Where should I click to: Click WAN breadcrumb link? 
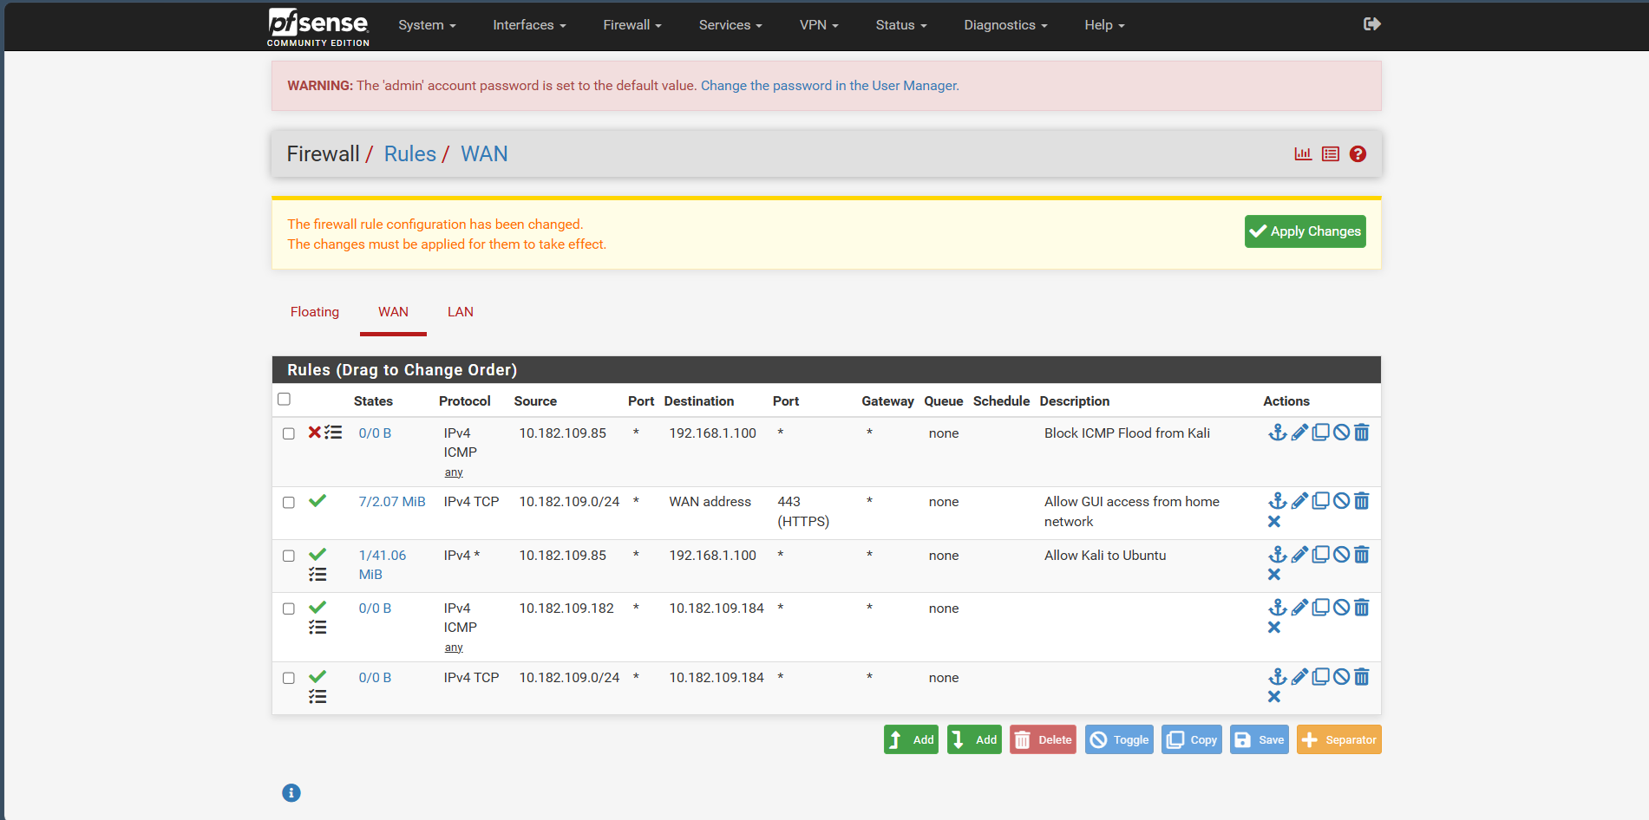coord(484,154)
